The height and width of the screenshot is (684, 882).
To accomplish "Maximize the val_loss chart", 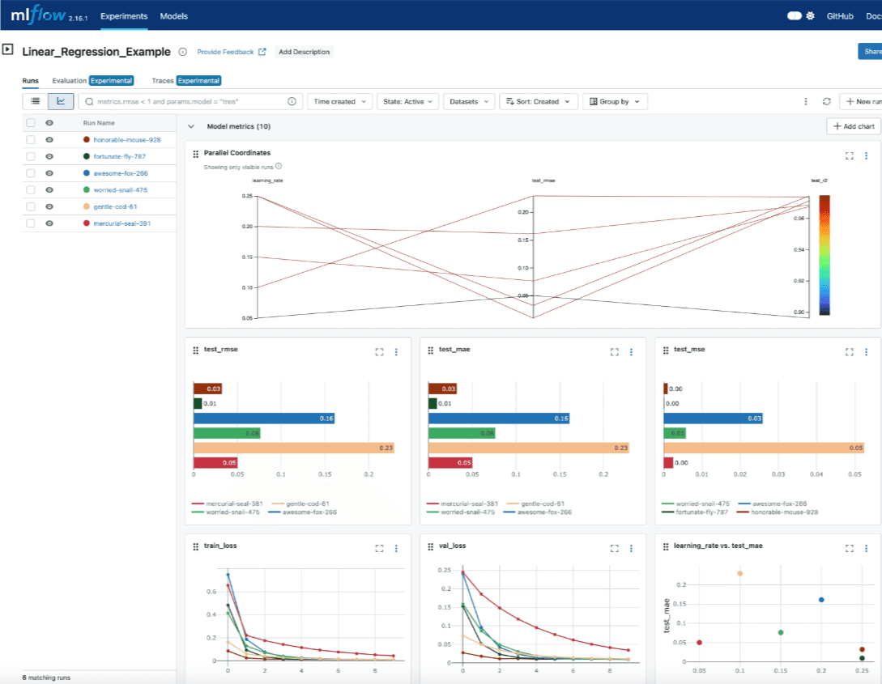I will coord(614,547).
